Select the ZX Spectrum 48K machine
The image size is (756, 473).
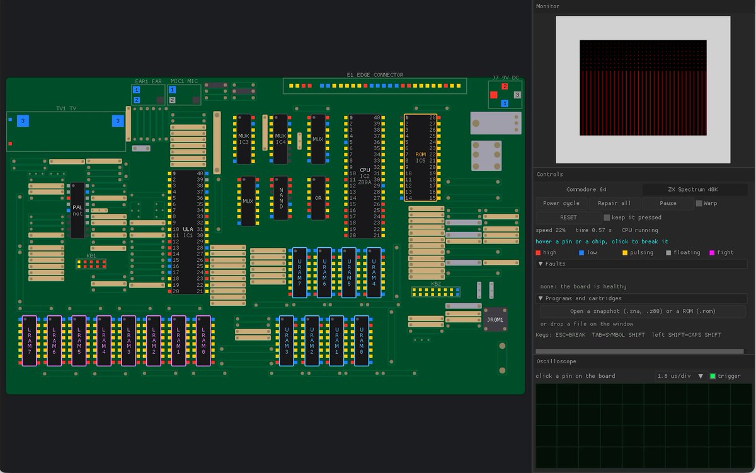(693, 189)
